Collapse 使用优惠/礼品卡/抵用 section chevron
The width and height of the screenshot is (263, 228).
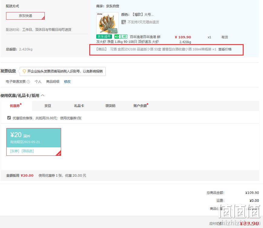[43, 95]
